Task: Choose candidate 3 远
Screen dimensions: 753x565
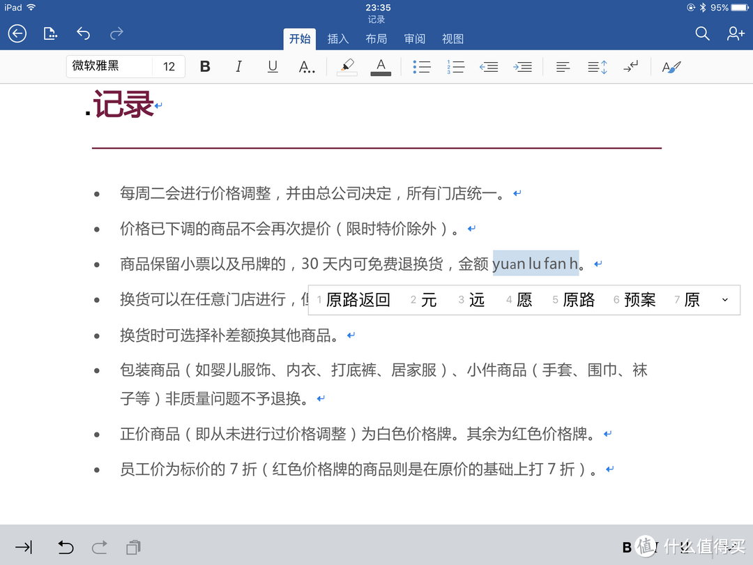Action: [471, 300]
